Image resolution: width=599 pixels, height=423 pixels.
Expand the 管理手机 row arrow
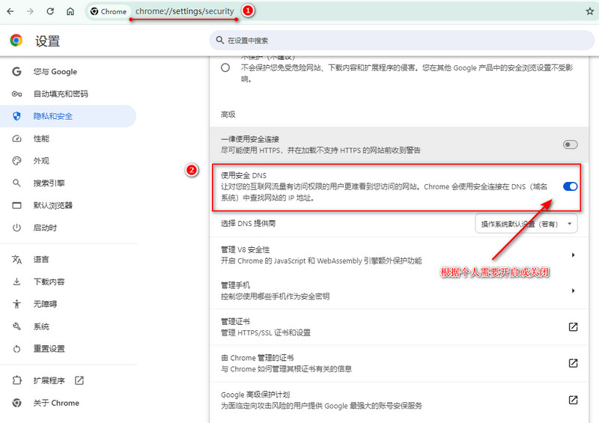(x=573, y=290)
